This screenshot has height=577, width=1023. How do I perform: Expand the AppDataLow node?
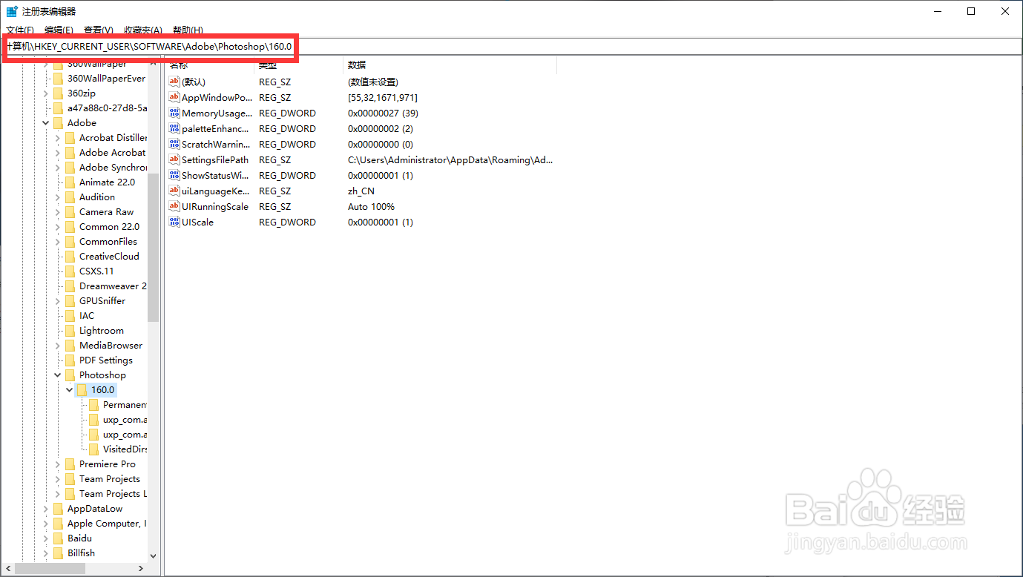[46, 509]
